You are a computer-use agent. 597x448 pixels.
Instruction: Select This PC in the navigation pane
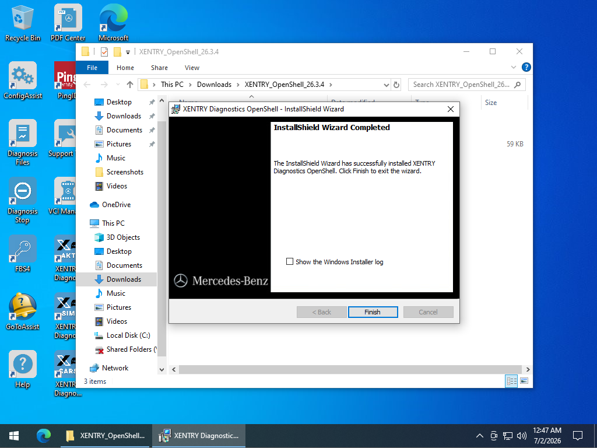pos(107,223)
